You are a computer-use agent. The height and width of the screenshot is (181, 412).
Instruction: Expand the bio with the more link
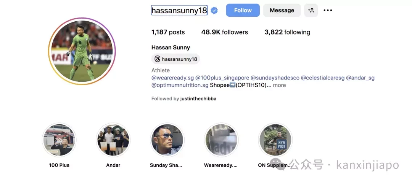[x=279, y=85]
